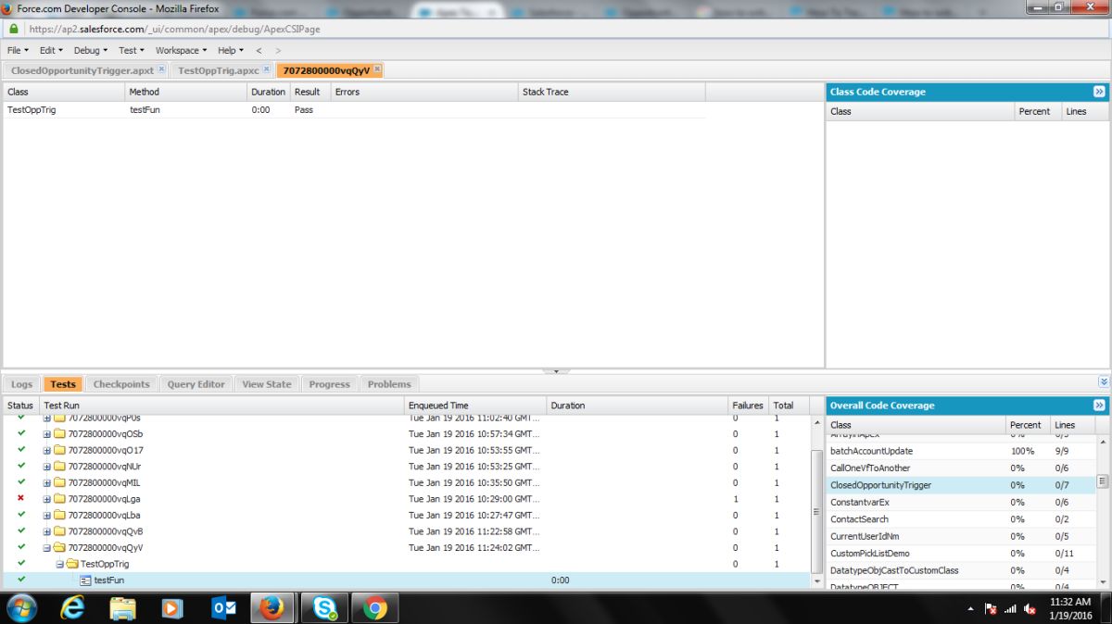1112x624 pixels.
Task: Open the Debug menu
Action: click(x=90, y=50)
